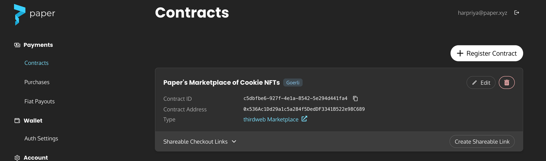Delete the contract using the trash icon
The width and height of the screenshot is (546, 161).
(x=506, y=82)
